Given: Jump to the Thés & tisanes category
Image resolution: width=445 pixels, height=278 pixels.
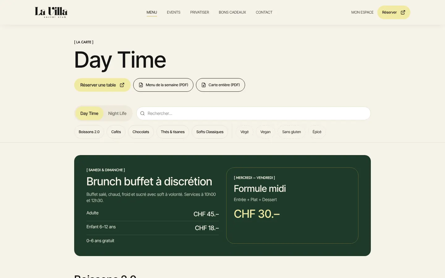Looking at the screenshot, I should (x=172, y=132).
